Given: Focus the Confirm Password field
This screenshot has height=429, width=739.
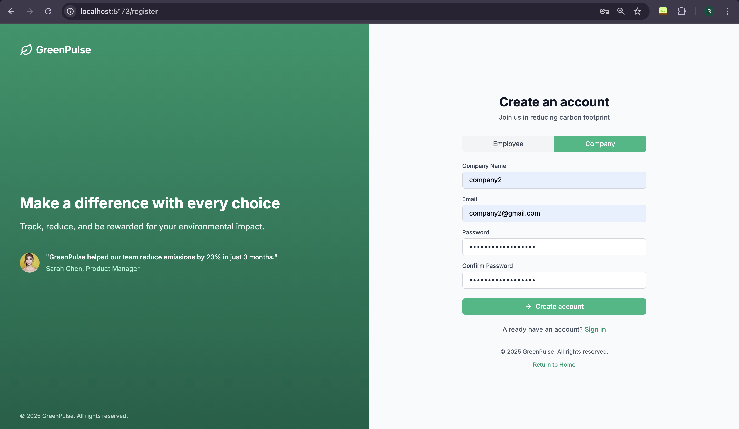Looking at the screenshot, I should click(x=554, y=280).
